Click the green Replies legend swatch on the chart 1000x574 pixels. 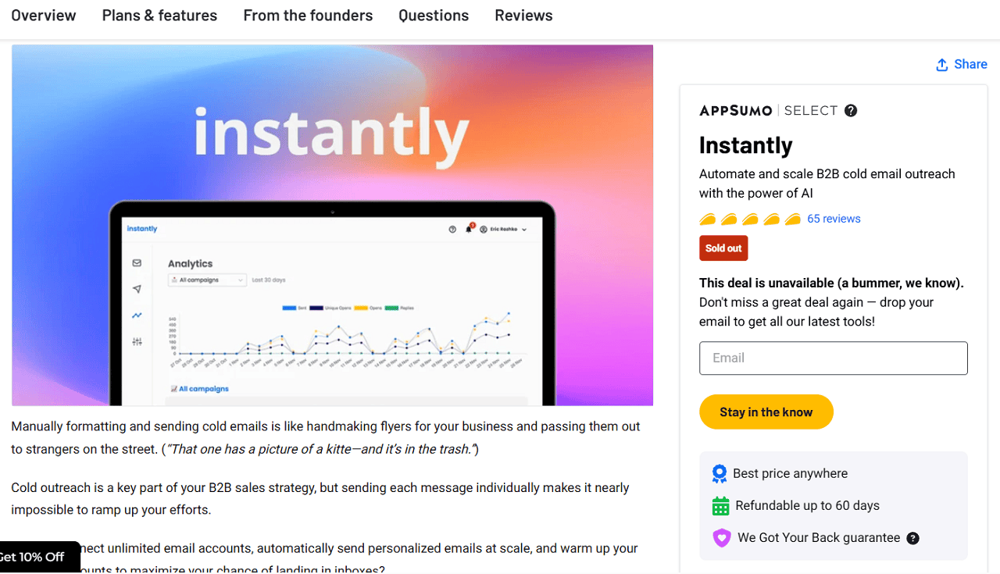point(391,308)
